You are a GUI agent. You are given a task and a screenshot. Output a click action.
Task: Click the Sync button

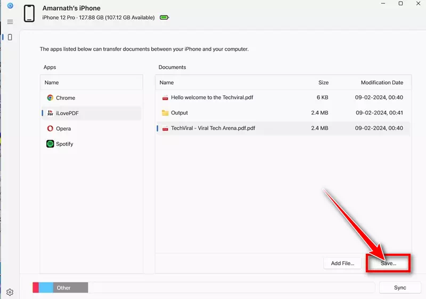click(400, 288)
